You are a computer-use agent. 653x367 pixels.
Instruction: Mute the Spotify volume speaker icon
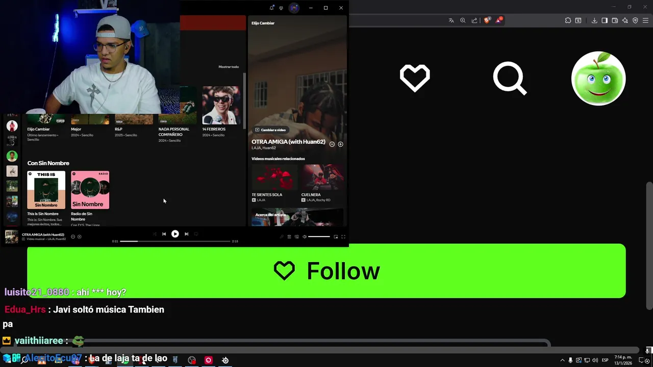[305, 237]
